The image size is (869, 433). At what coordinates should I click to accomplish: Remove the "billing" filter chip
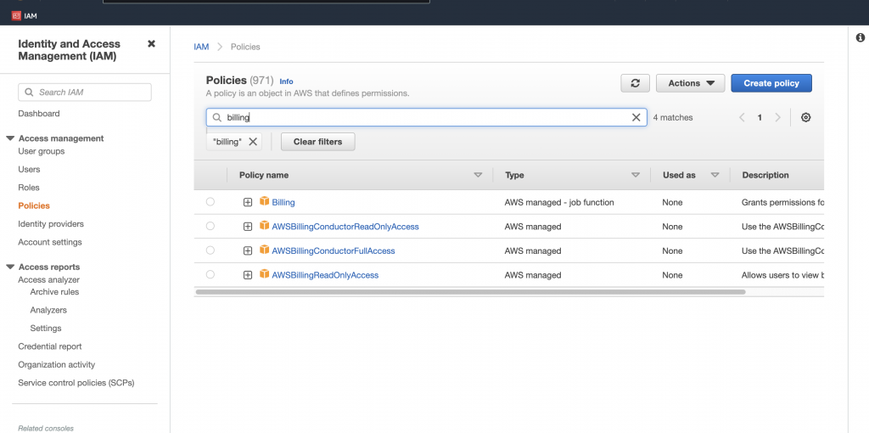253,142
